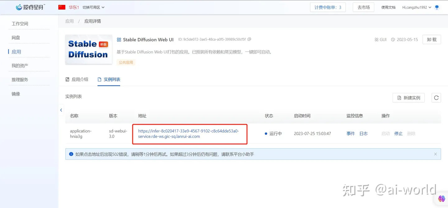Screen dimensions: 448x208
Task: Click the China flag icon
Action: (x=62, y=7)
